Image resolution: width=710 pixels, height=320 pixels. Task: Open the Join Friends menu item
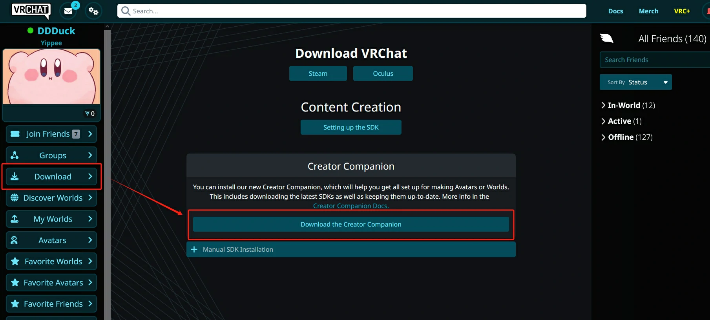click(x=51, y=134)
